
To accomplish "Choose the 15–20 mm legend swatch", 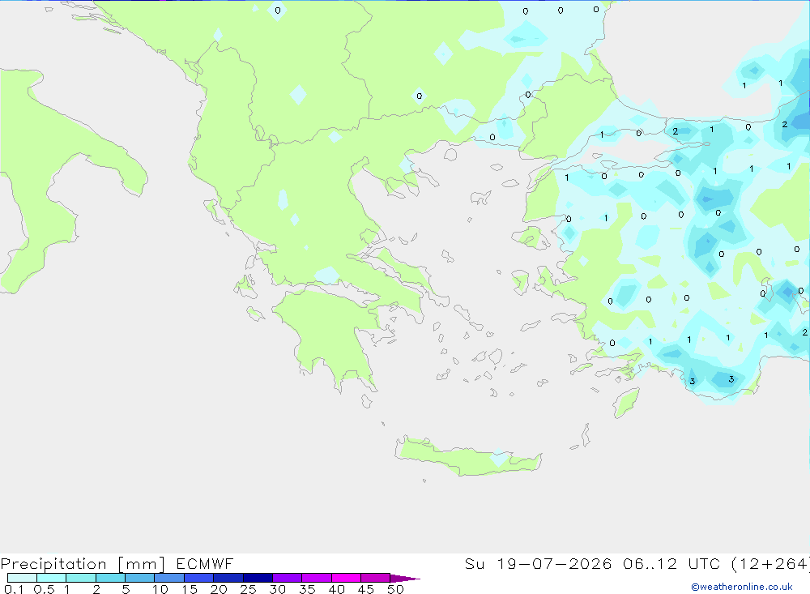I will click(199, 578).
